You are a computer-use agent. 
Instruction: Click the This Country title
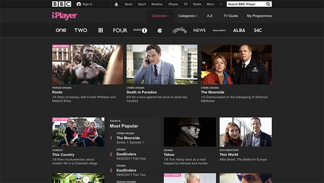(x=63, y=155)
